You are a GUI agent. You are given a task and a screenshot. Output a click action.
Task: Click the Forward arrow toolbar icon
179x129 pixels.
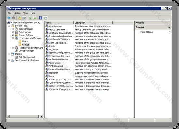pyautogui.click(x=13, y=18)
